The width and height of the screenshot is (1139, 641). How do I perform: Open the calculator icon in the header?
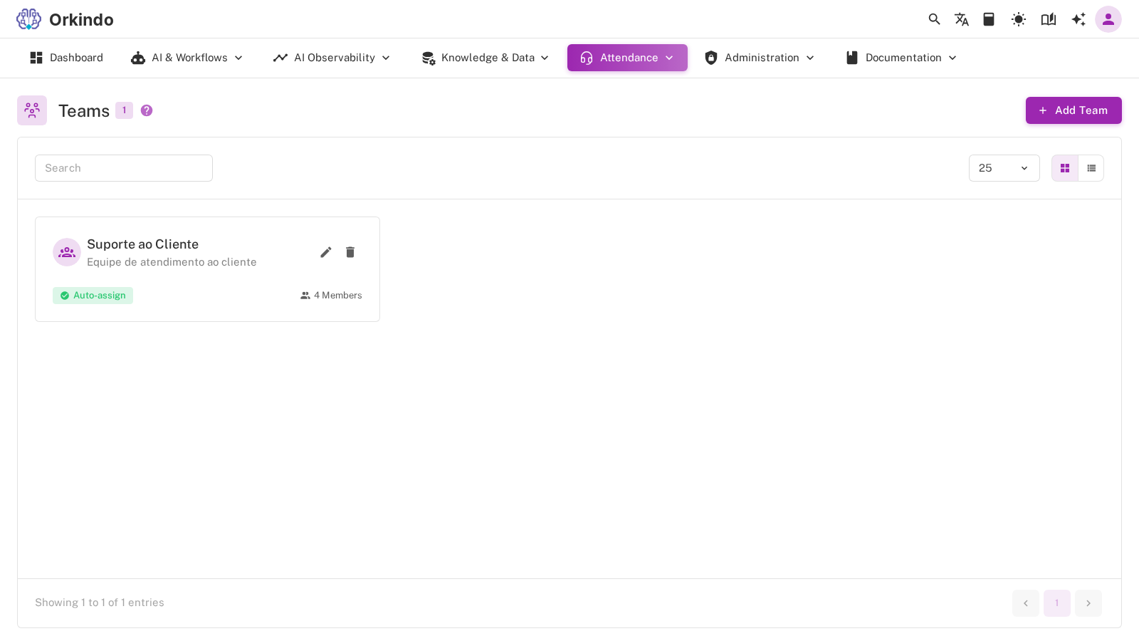pyautogui.click(x=989, y=19)
